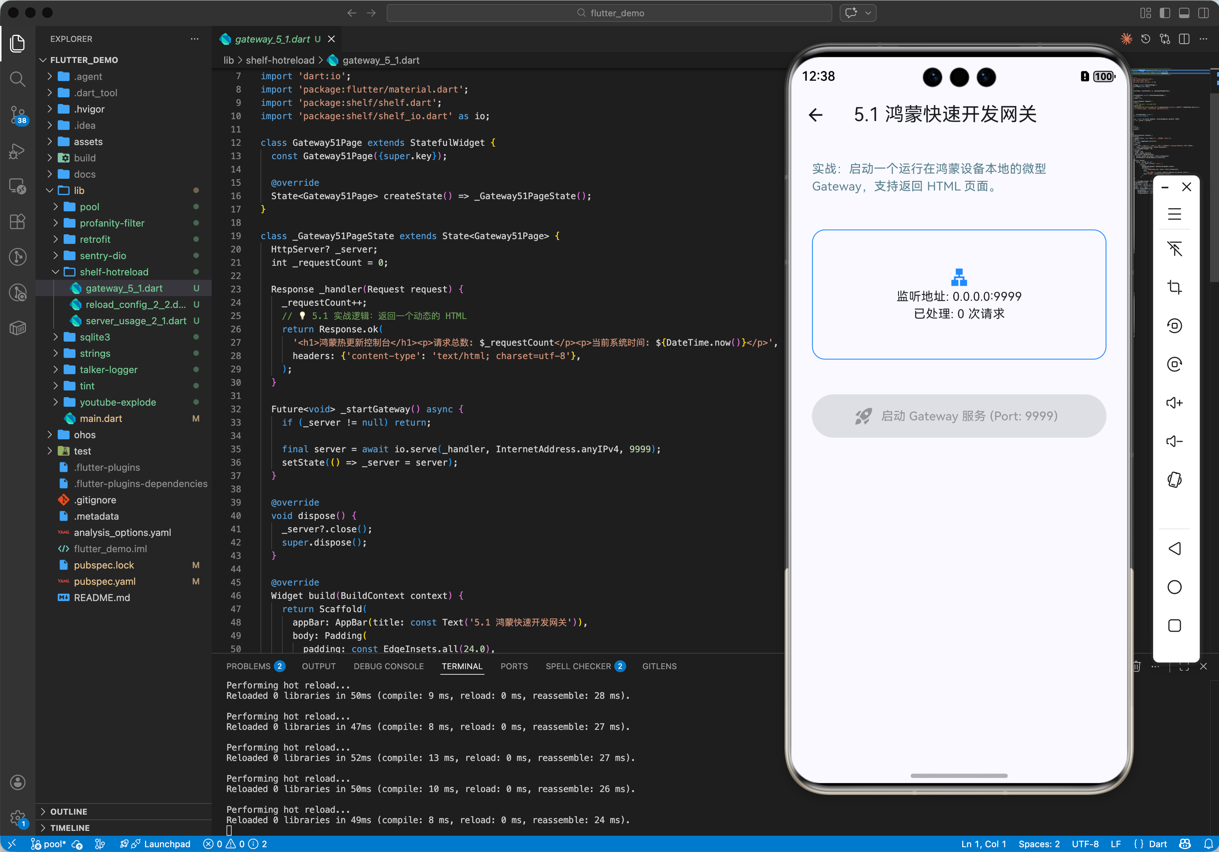The height and width of the screenshot is (852, 1219).
Task: Open the Extensions view
Action: pyautogui.click(x=17, y=221)
